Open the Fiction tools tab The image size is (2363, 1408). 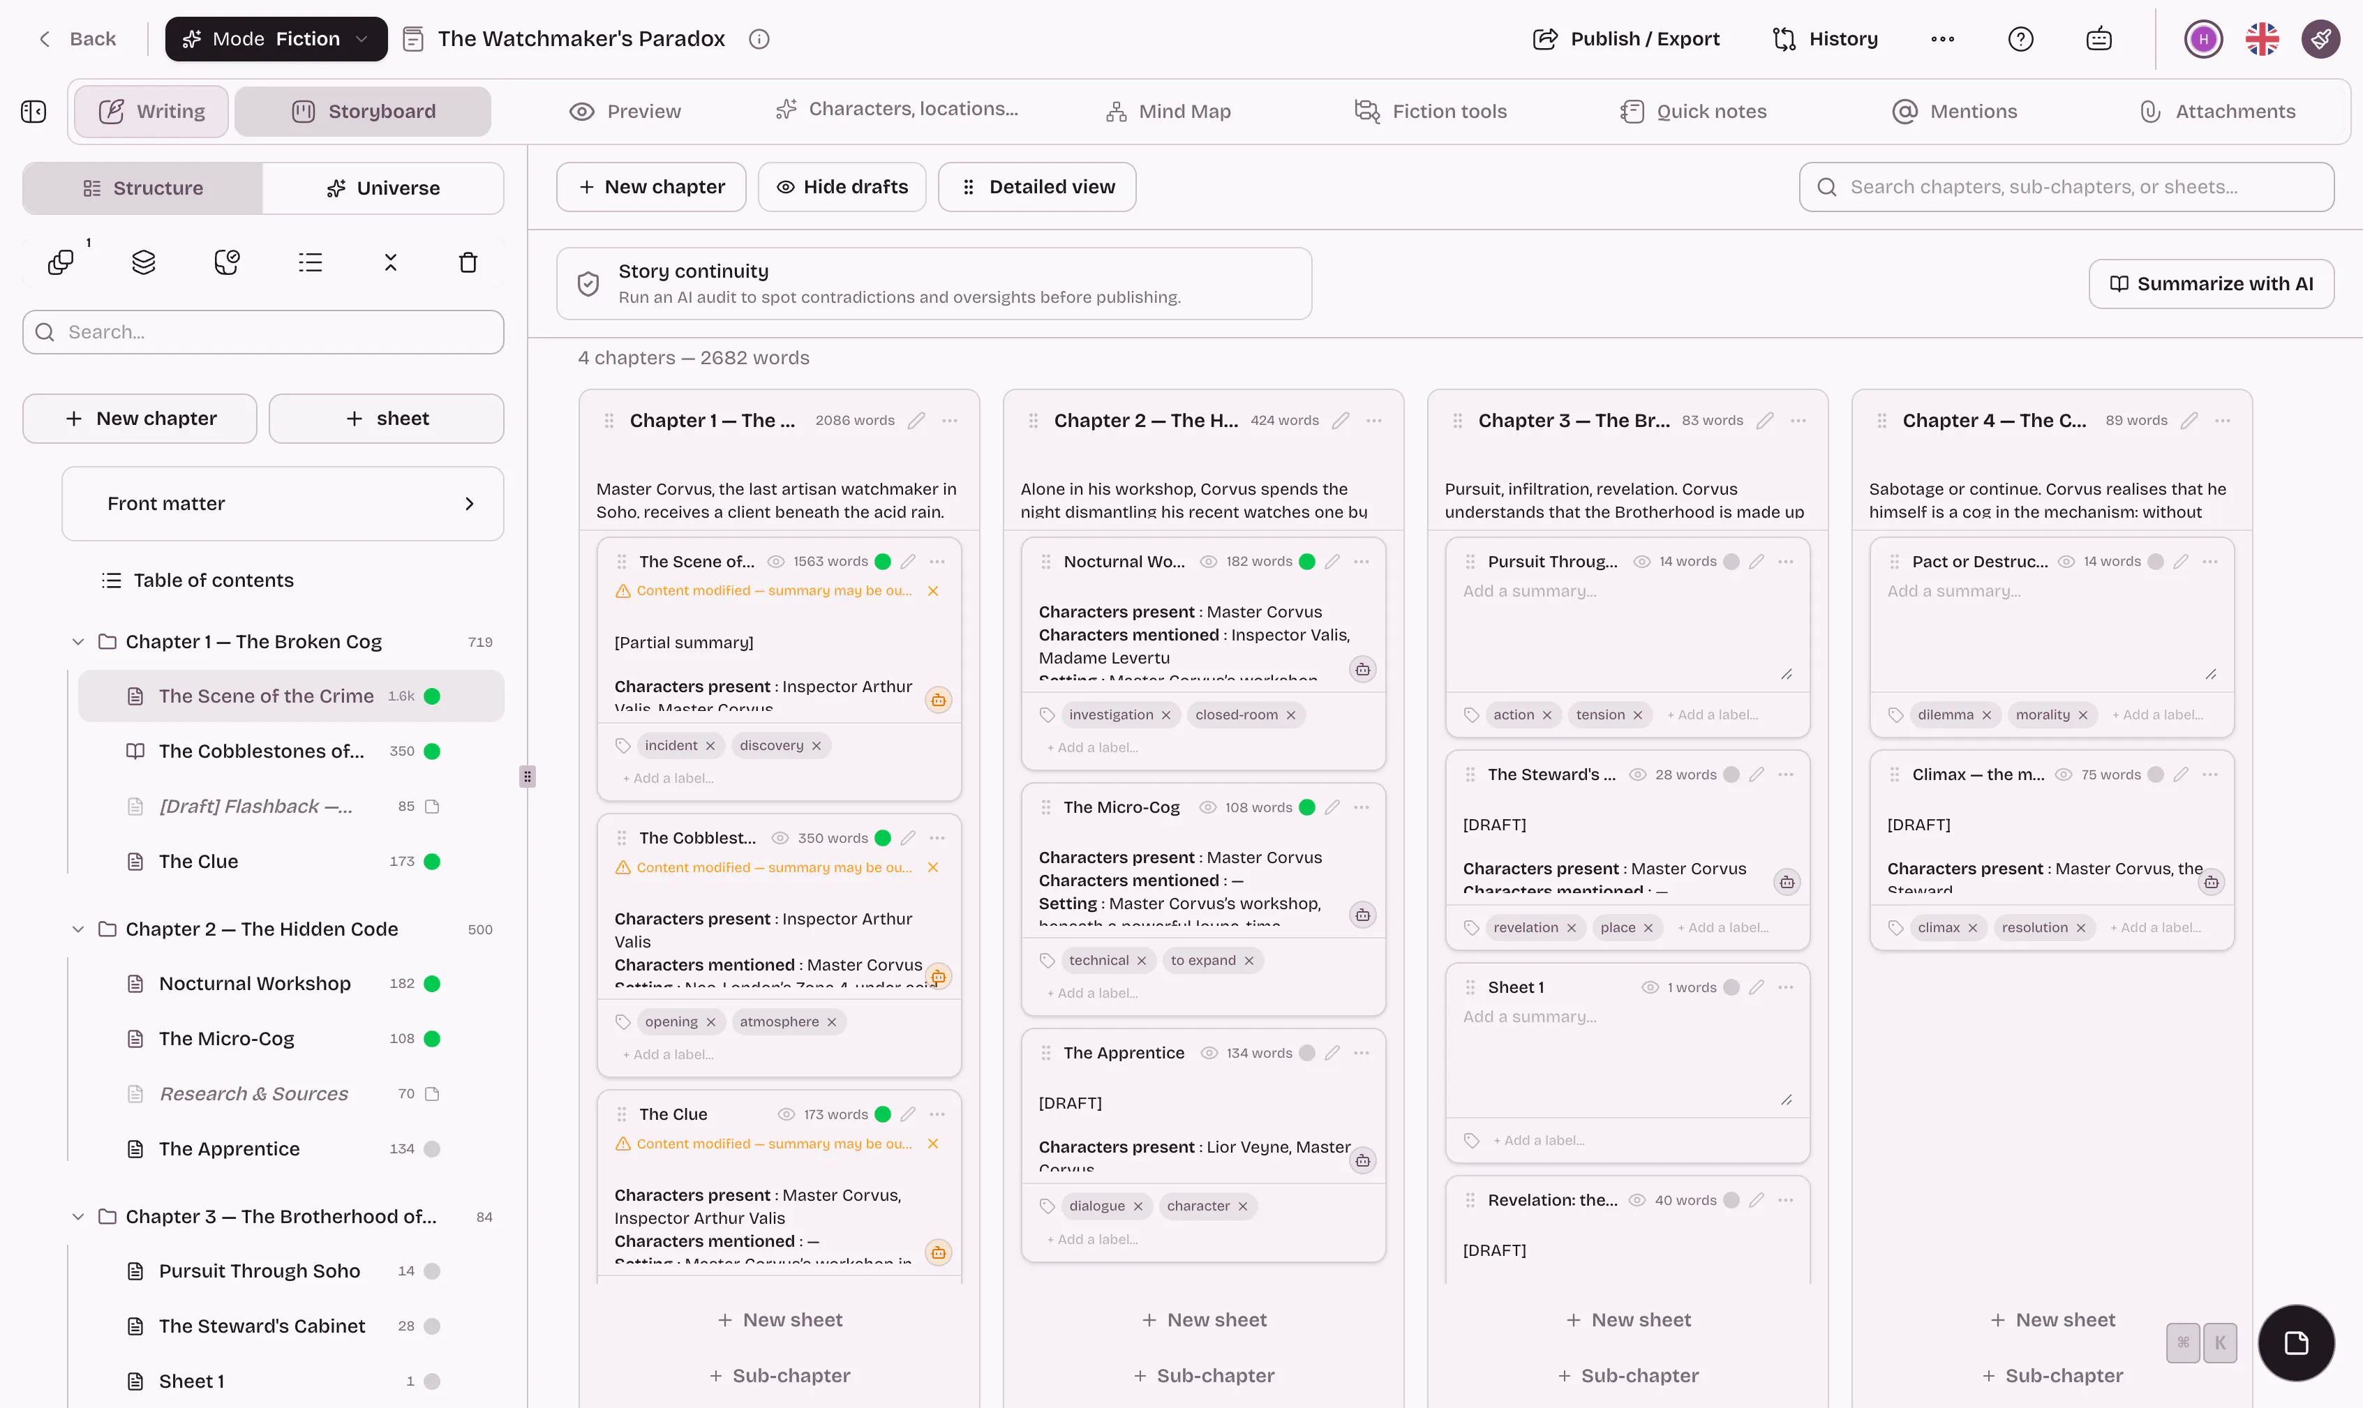click(1430, 112)
